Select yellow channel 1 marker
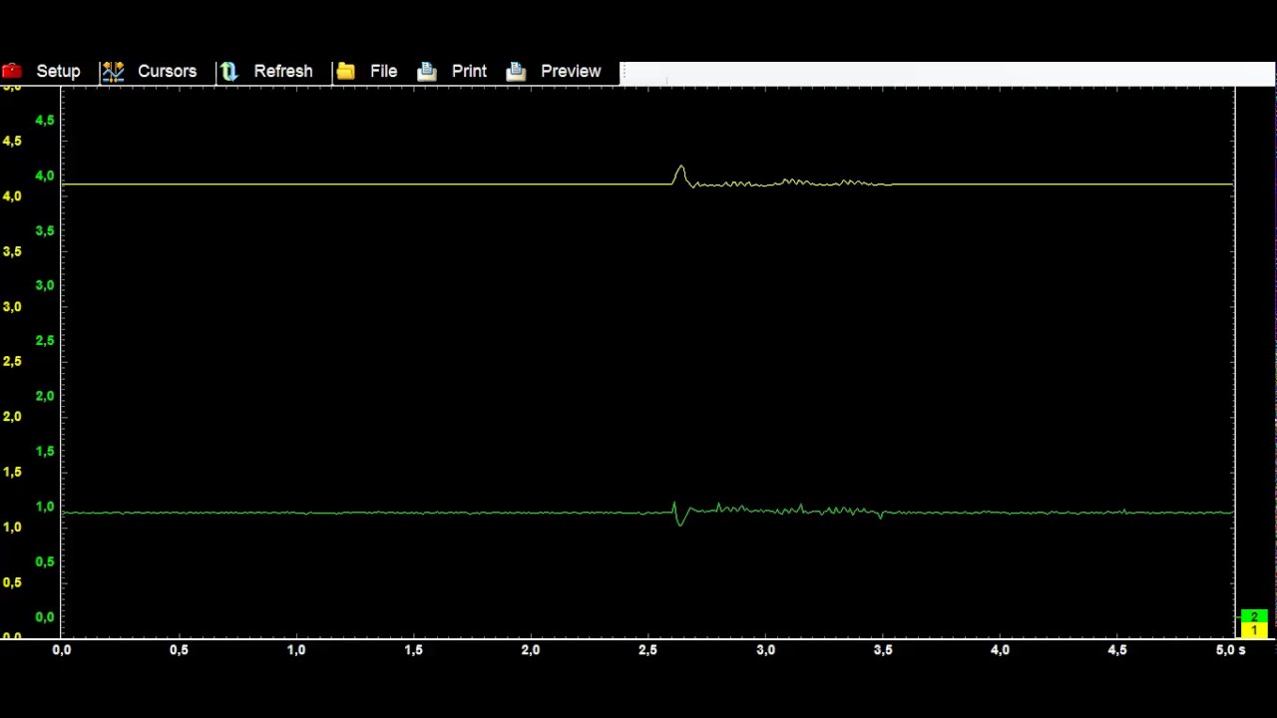This screenshot has width=1277, height=718. [x=1254, y=630]
